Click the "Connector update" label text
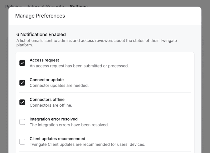The height and width of the screenshot is (153, 210). point(46,80)
